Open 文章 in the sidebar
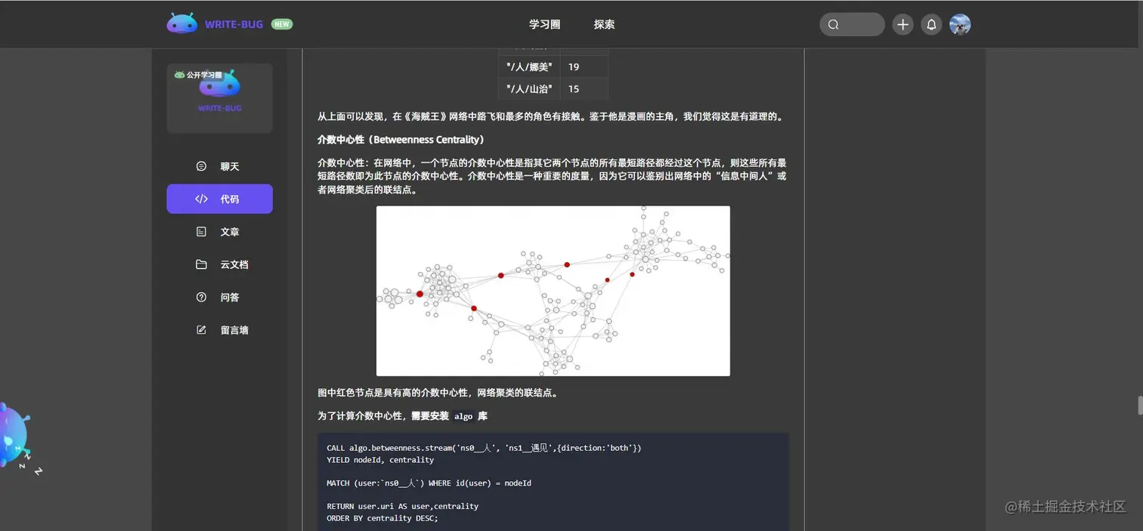The image size is (1143, 531). pos(219,232)
